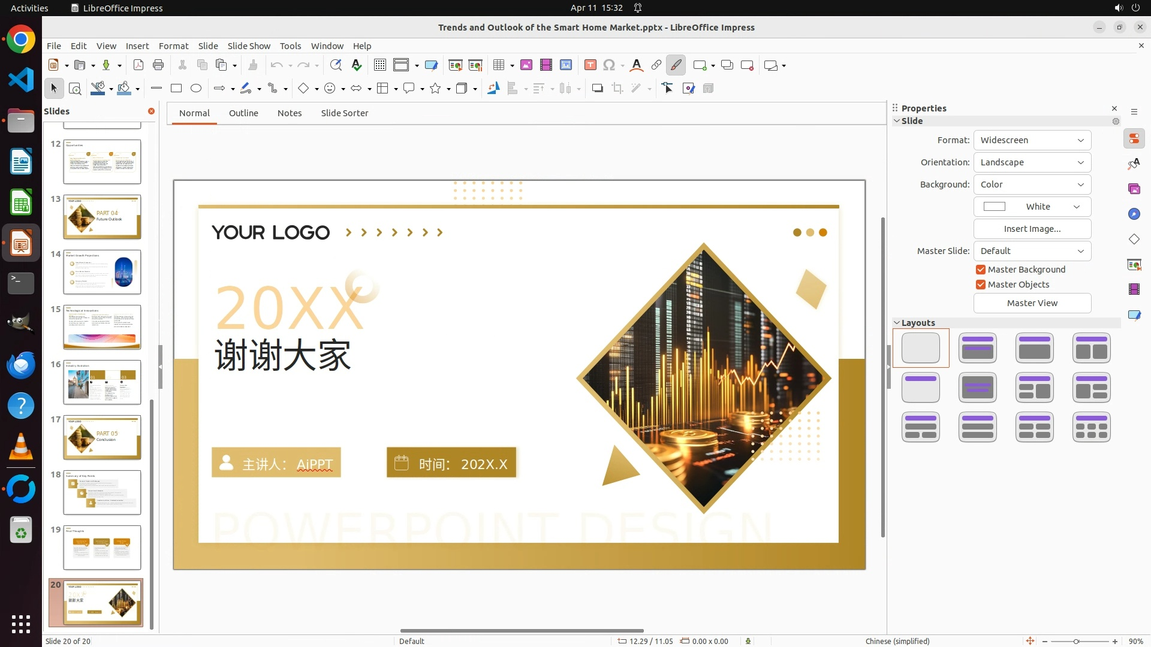Click the Insert Image button
The width and height of the screenshot is (1151, 647).
pyautogui.click(x=1032, y=229)
